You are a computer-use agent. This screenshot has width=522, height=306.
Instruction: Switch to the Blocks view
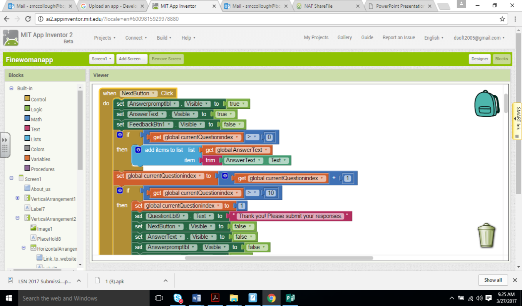click(x=501, y=59)
